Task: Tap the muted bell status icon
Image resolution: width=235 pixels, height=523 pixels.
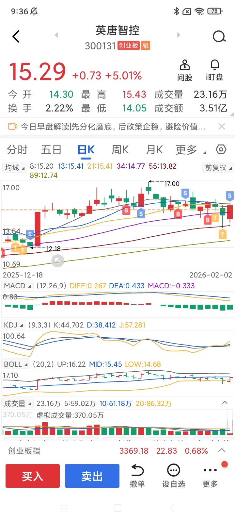Action: pos(34,11)
